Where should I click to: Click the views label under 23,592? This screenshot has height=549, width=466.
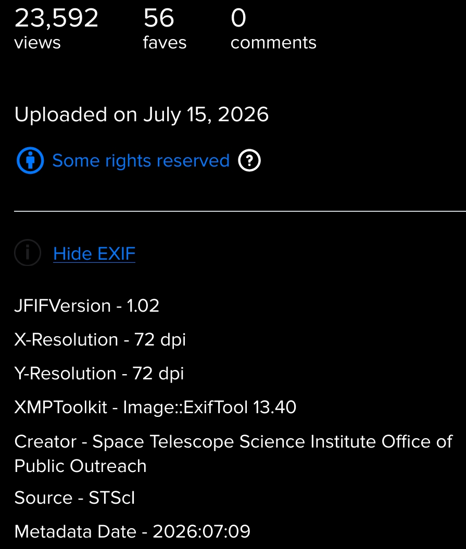37,43
